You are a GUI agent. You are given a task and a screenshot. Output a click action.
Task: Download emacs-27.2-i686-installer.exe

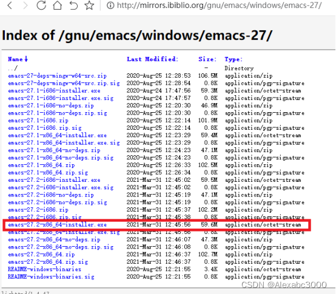point(54,180)
